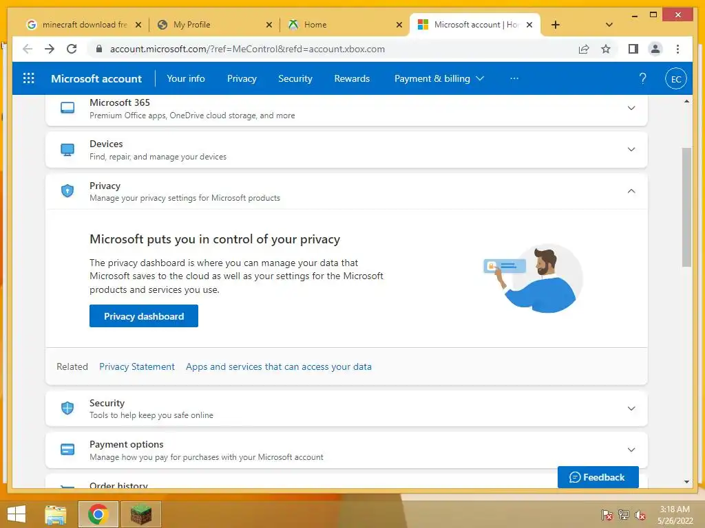Viewport: 705px width, 528px height.
Task: Collapse the Privacy section
Action: tap(631, 191)
